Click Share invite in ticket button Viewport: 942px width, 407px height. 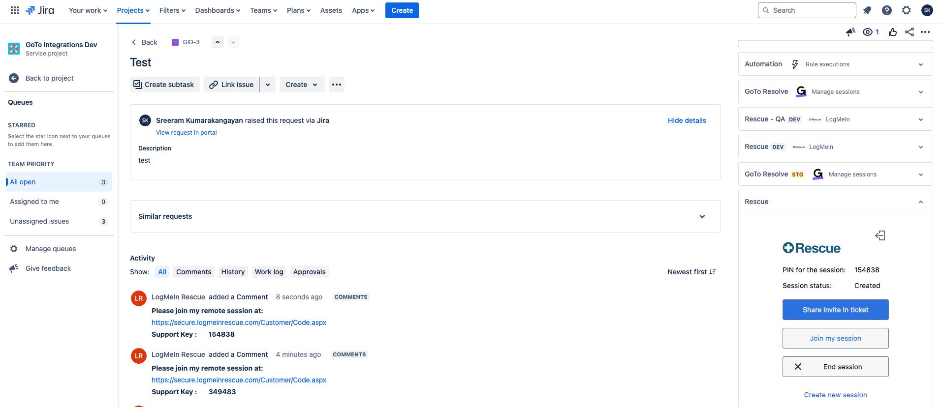835,310
